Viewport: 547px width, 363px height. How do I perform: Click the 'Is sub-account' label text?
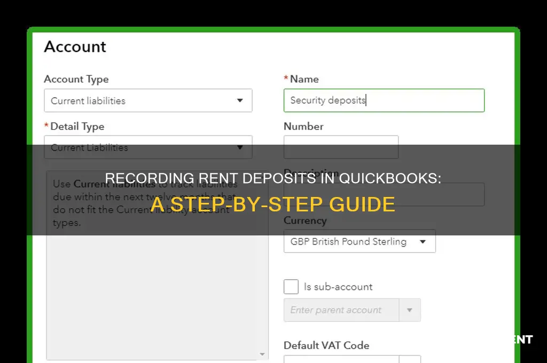pos(338,287)
